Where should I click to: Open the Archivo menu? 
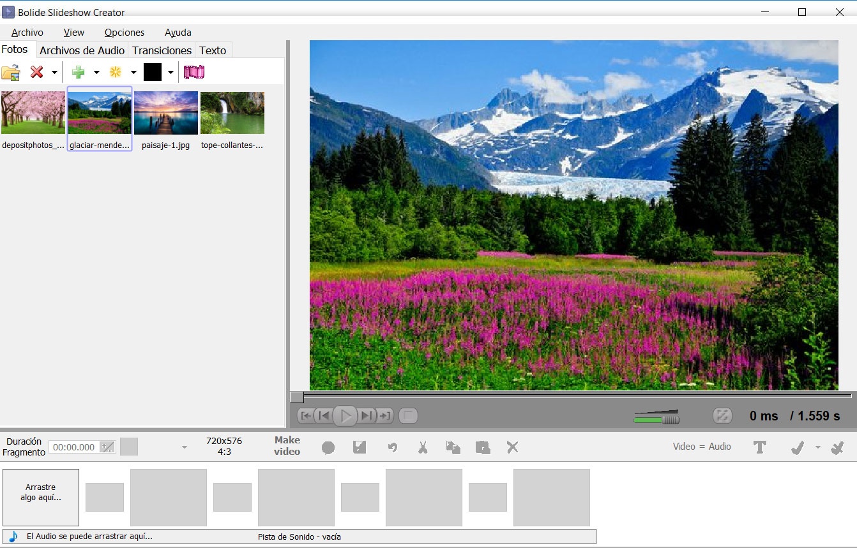[27, 33]
